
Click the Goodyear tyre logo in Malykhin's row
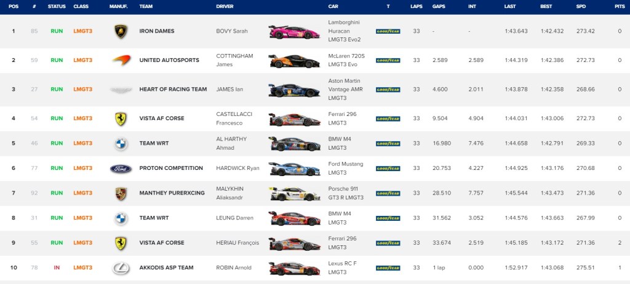pyautogui.click(x=388, y=193)
